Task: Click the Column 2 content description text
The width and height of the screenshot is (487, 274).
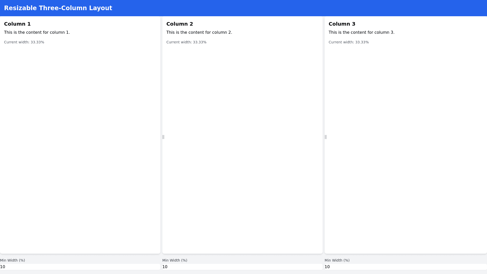Action: pyautogui.click(x=199, y=32)
